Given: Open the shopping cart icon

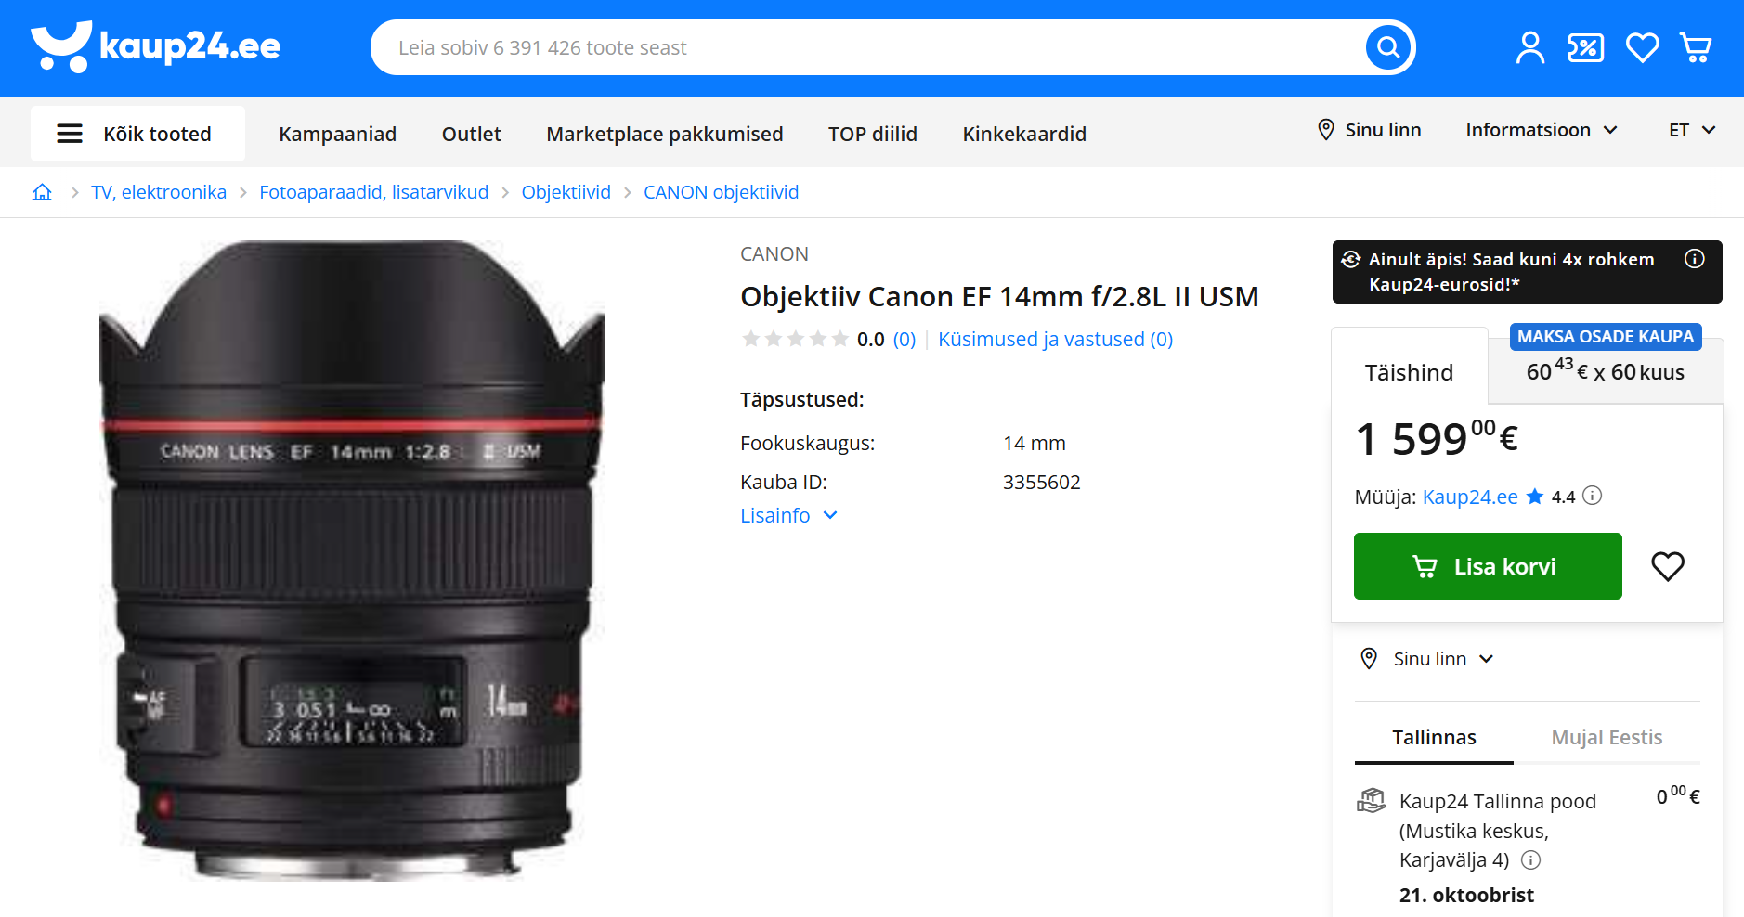Looking at the screenshot, I should pyautogui.click(x=1696, y=47).
